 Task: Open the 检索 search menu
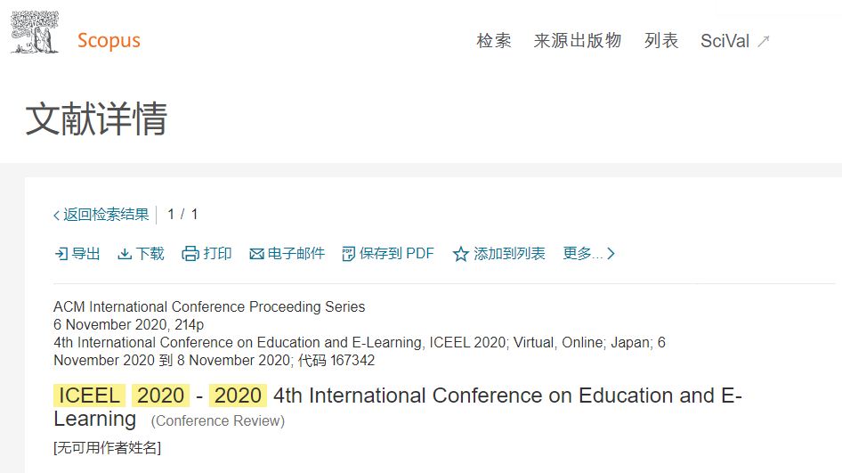point(493,40)
